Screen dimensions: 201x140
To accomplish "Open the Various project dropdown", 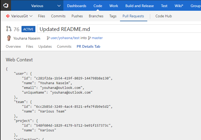I will pos(37,6).
